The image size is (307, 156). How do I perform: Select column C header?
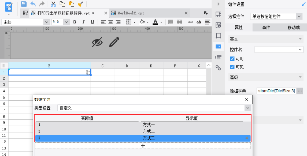tap(103, 66)
